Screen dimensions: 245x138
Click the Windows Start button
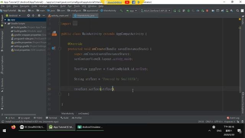4,131
